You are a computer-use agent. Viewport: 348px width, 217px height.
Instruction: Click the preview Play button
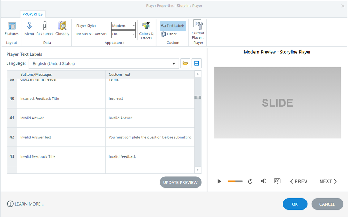(x=219, y=181)
